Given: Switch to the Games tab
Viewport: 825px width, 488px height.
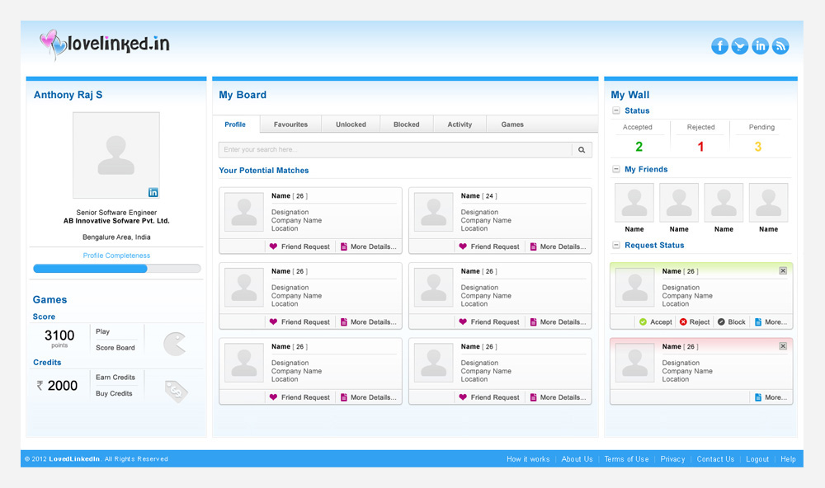Looking at the screenshot, I should pyautogui.click(x=512, y=124).
